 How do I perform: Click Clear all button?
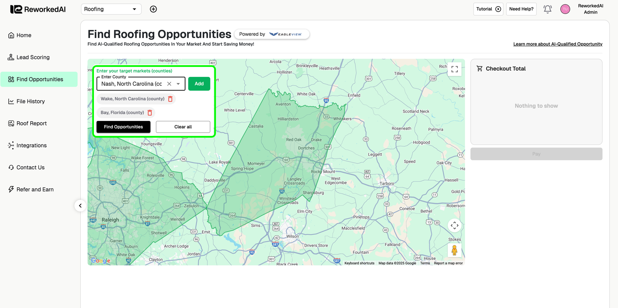tap(183, 127)
